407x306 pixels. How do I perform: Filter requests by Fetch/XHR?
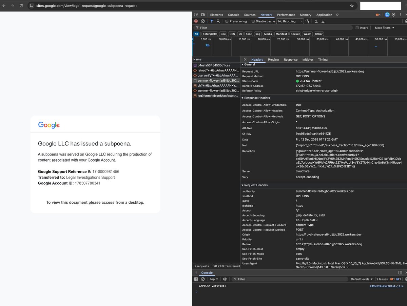coord(210,34)
